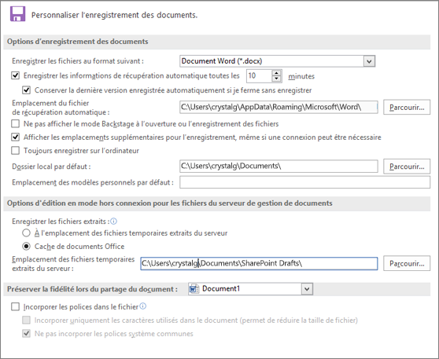Screen dimensions: 439x359
Task: Toggle Ne pas incorporer les polices système communes
Action: 26,334
